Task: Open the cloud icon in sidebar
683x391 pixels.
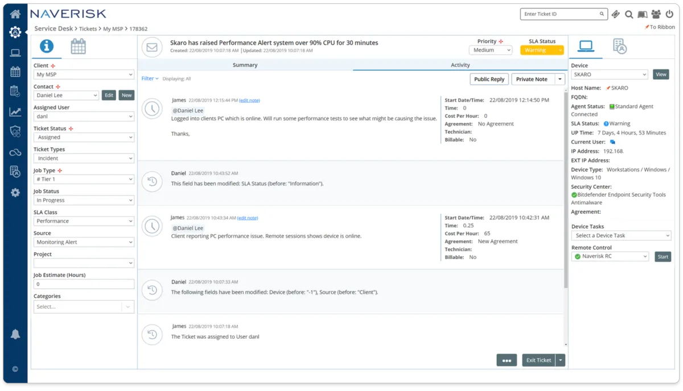Action: (x=15, y=152)
